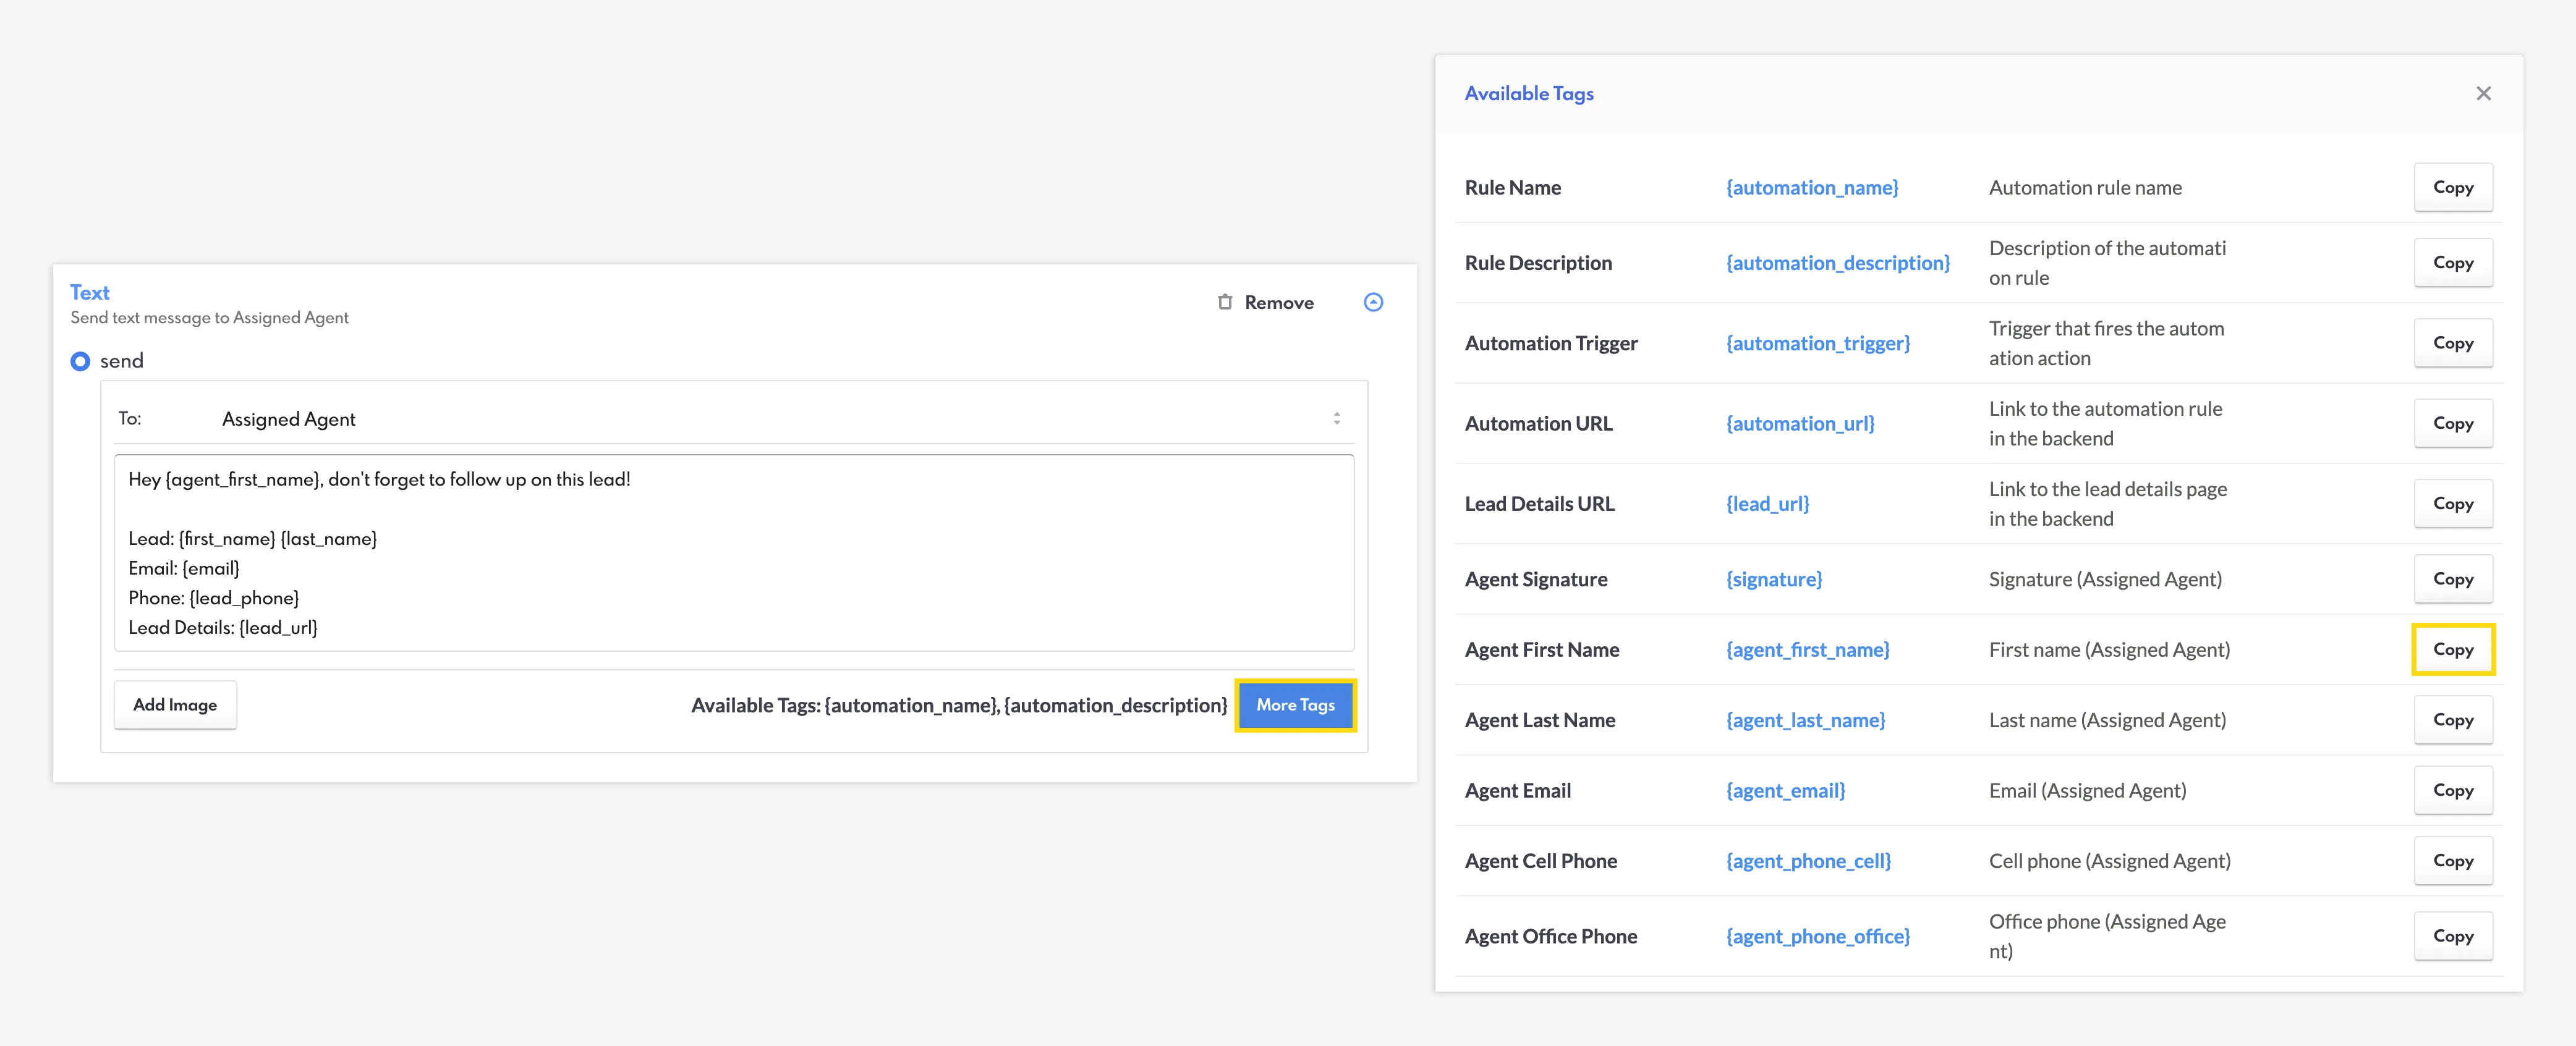The height and width of the screenshot is (1046, 2576).
Task: Click the blue {agent_first_name} tag in the panel
Action: pyautogui.click(x=1808, y=651)
